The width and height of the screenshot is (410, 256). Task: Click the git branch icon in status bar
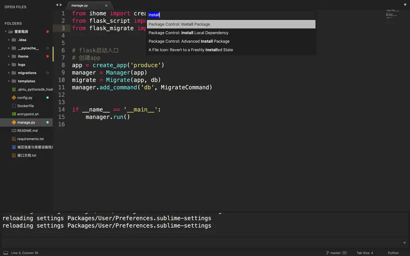tap(327, 253)
